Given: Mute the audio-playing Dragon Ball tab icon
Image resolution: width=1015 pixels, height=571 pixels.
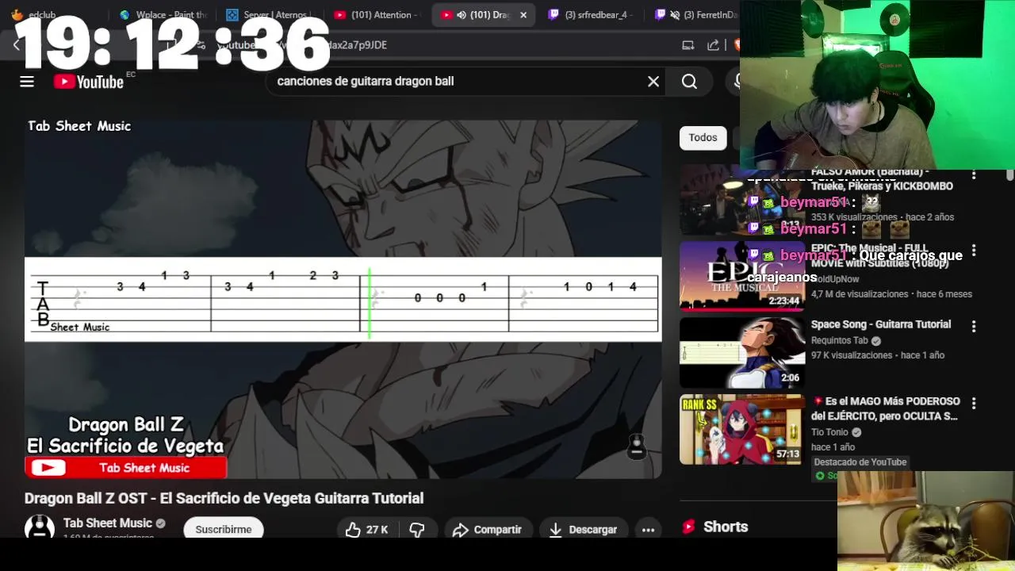Looking at the screenshot, I should click(461, 15).
